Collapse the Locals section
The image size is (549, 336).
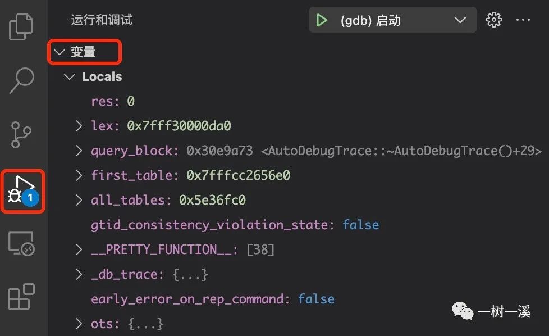coord(70,76)
